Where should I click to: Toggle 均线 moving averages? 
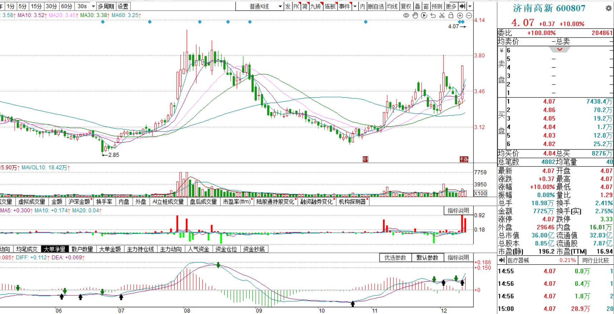point(392,6)
